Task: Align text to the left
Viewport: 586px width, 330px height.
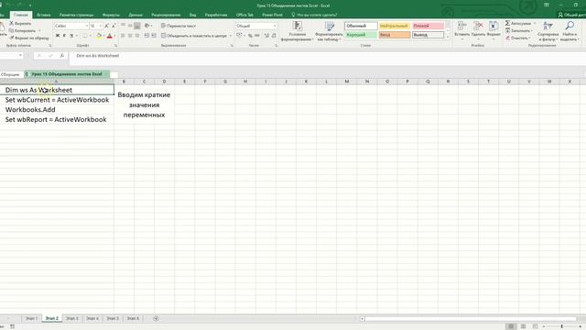Action: click(123, 36)
